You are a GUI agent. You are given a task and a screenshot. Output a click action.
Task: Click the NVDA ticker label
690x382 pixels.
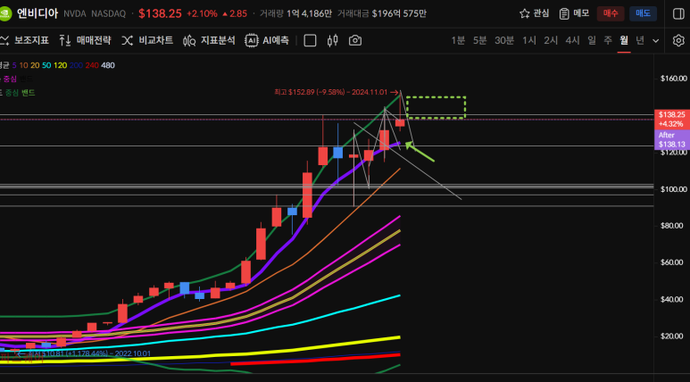pos(75,13)
